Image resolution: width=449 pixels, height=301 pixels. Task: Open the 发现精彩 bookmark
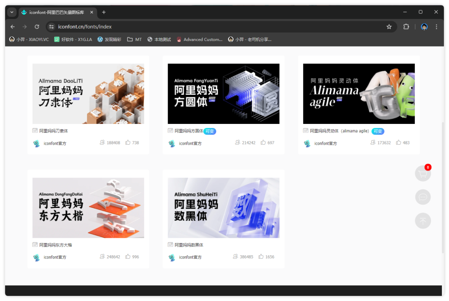(109, 39)
